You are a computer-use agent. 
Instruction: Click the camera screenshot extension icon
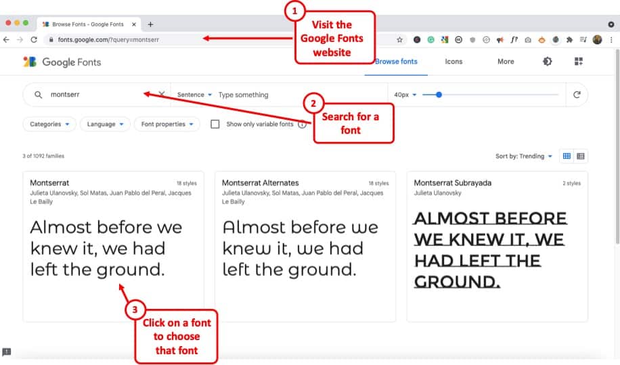click(x=528, y=39)
